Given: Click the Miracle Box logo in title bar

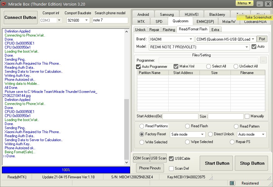Looking at the screenshot, I should click(x=4, y=4).
